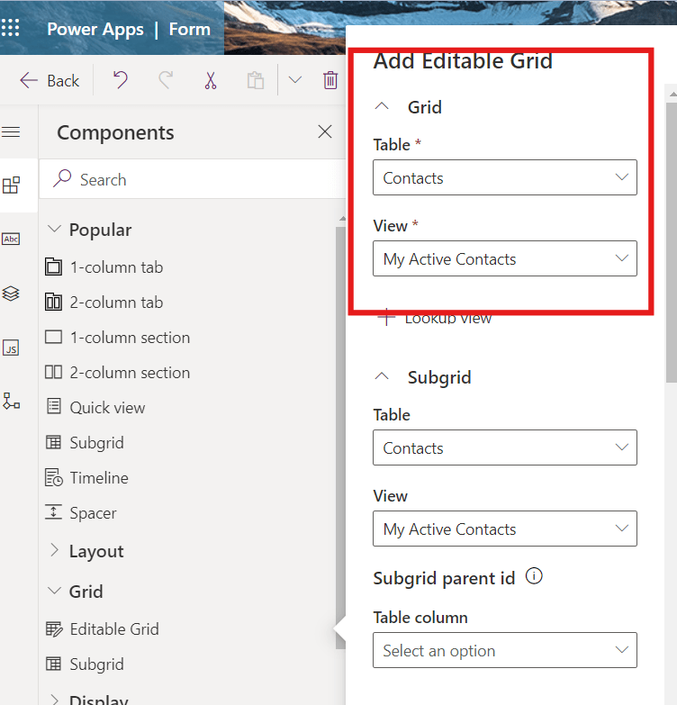Click the Search components input field
This screenshot has height=705, width=677.
198,179
